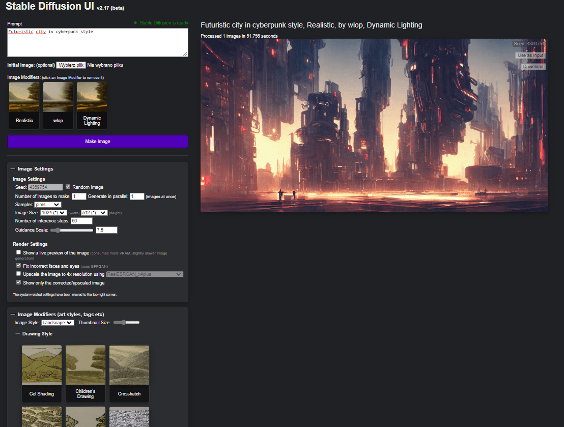
Task: Click the "Make Image" button
Action: point(97,141)
